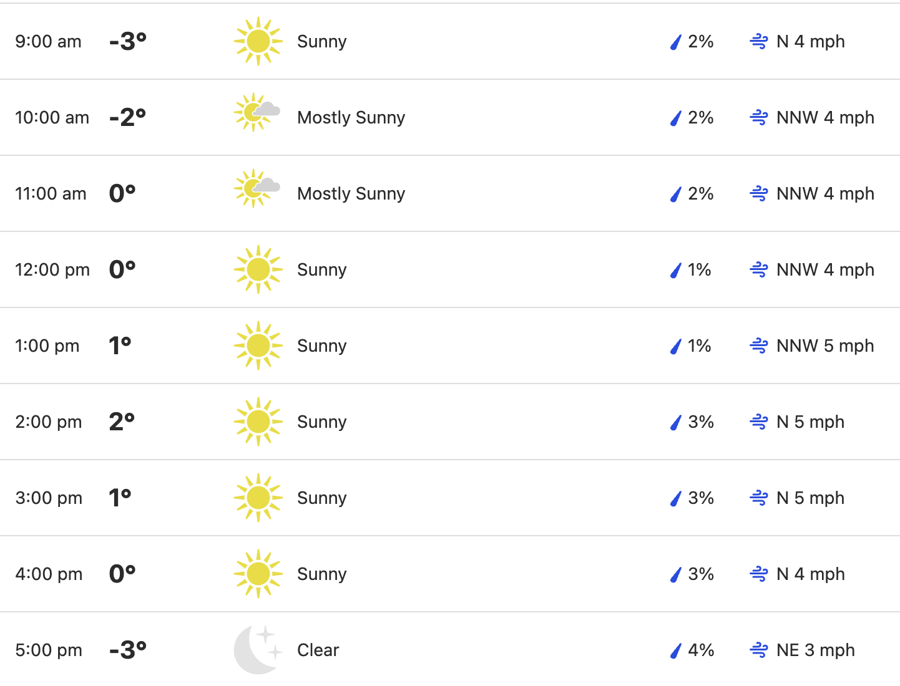
Task: Click the wind icon next to NE 3 mph
Action: point(759,650)
